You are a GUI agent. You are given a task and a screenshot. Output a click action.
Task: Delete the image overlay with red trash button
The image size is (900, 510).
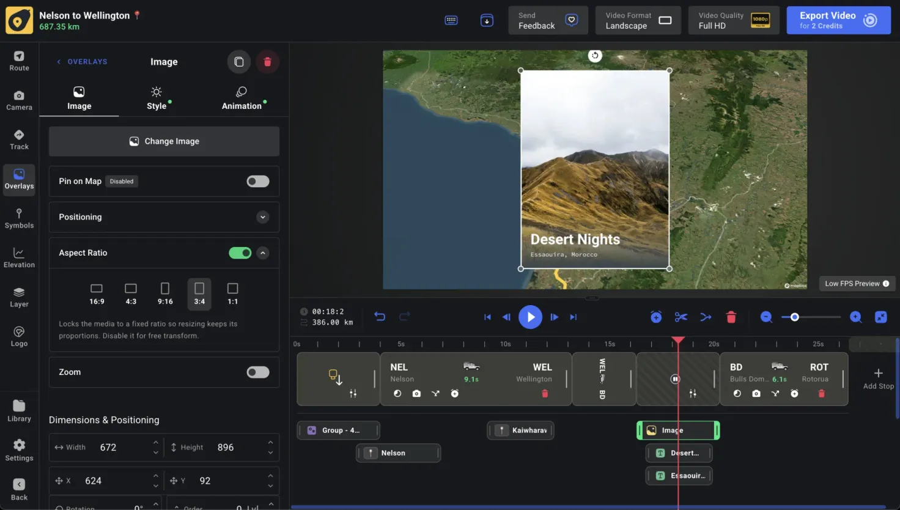click(267, 62)
